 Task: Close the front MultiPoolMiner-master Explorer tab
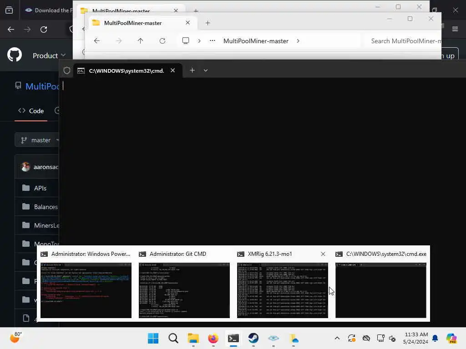point(187,23)
